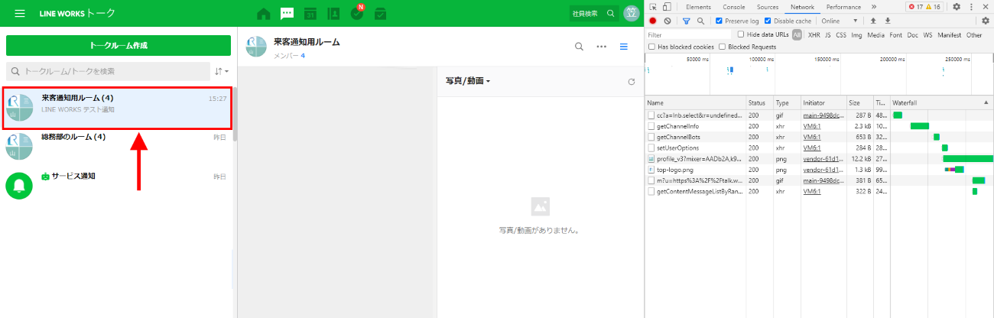This screenshot has height=318, width=994.
Task: Select the XHR filter type
Action: point(814,35)
